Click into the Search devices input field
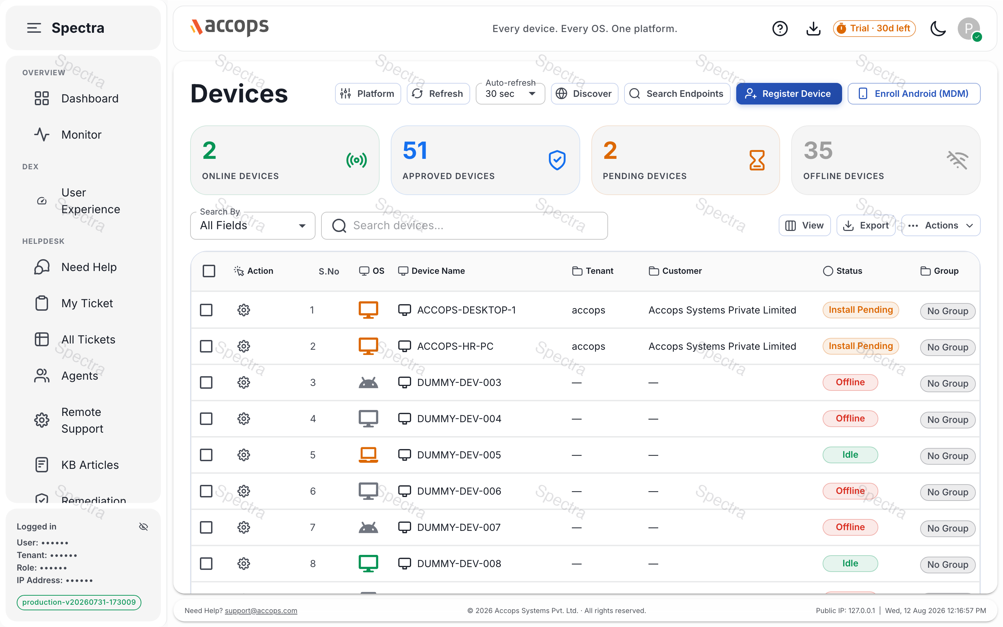Viewport: 1003px width, 627px height. click(464, 226)
